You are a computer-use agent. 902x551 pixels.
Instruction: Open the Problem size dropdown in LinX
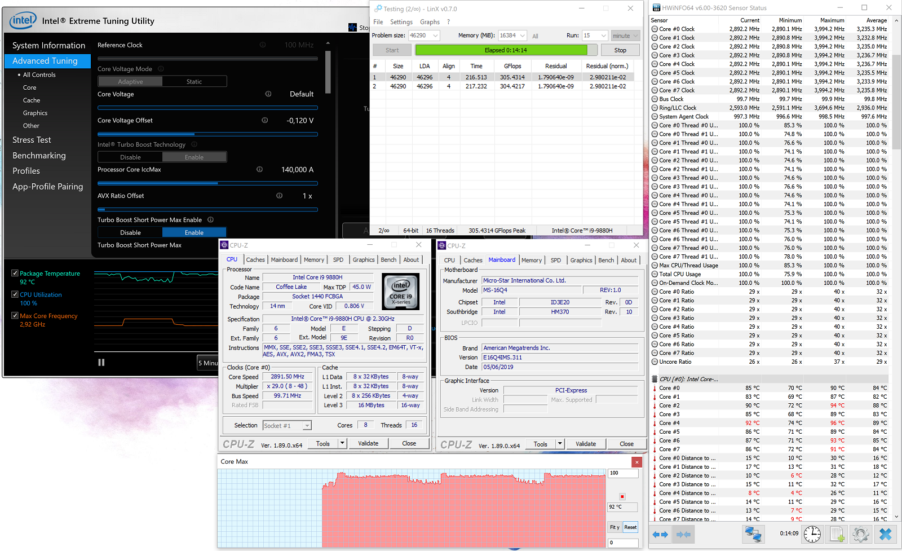[x=435, y=36]
